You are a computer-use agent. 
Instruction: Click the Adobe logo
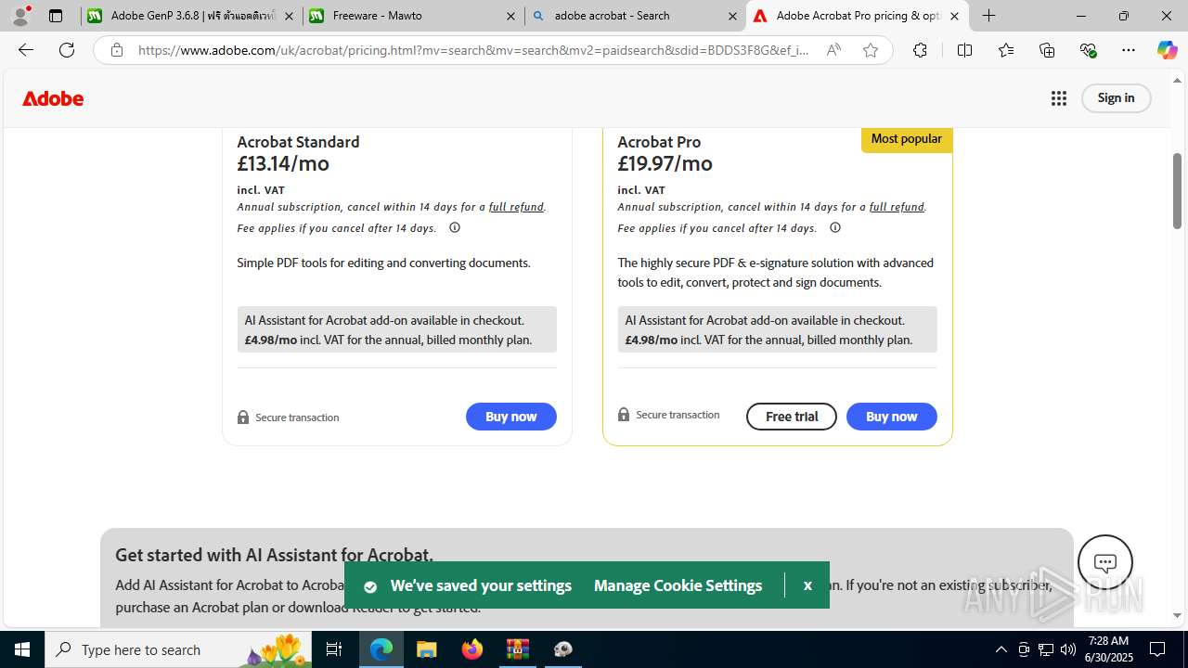tap(53, 98)
